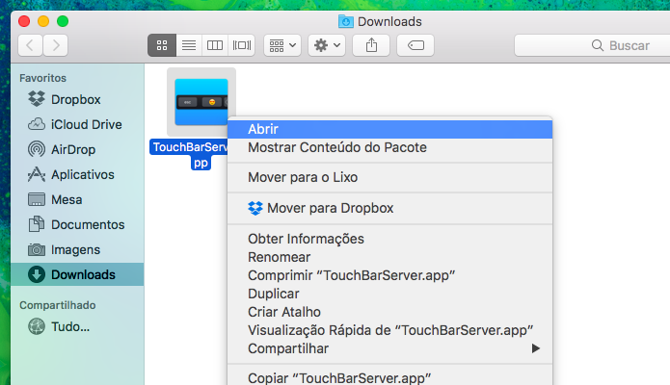Switch to column view in the toolbar
The height and width of the screenshot is (385, 670).
point(215,45)
